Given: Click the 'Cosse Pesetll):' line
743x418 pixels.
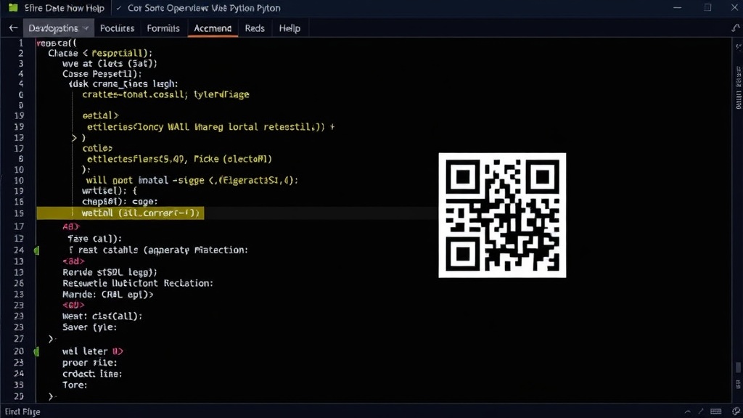Looking at the screenshot, I should [x=102, y=74].
